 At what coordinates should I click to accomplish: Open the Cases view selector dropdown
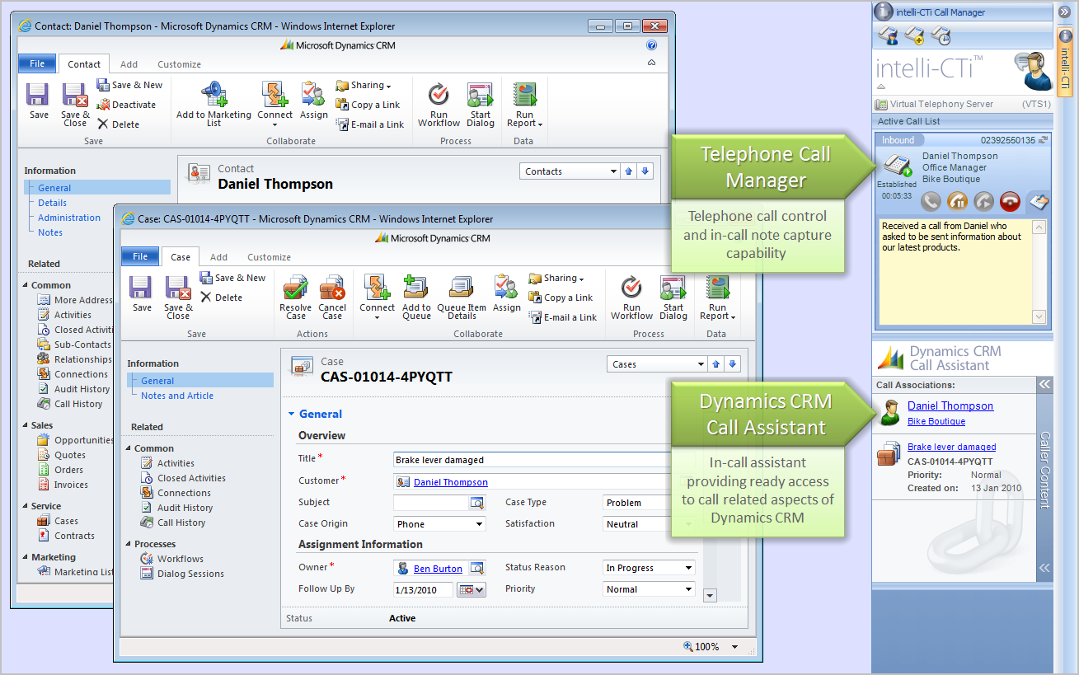point(701,364)
